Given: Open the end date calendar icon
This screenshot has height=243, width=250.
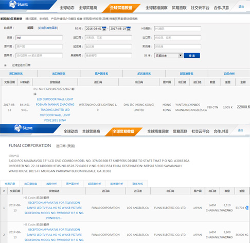Looking at the screenshot, I should [129, 28].
